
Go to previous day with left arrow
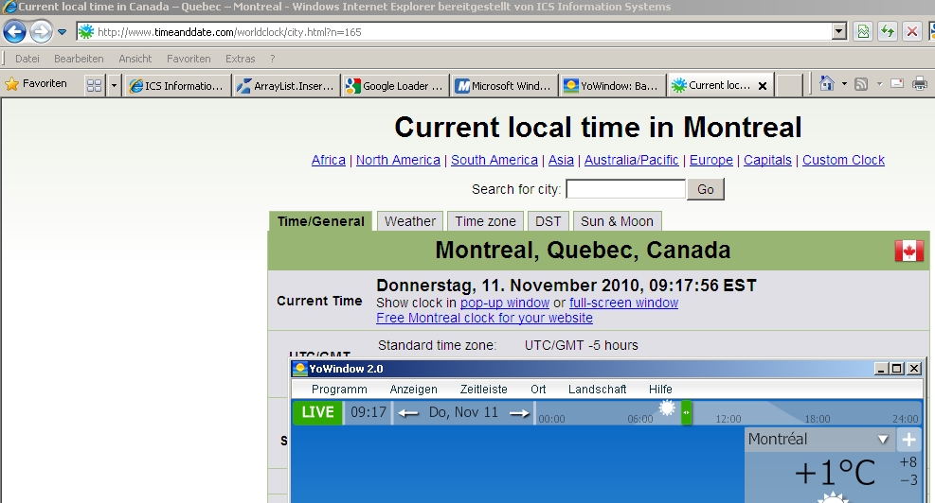[x=408, y=412]
